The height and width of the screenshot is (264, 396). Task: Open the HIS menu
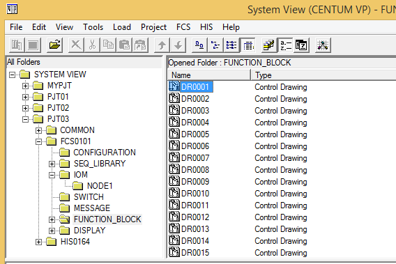(x=206, y=27)
